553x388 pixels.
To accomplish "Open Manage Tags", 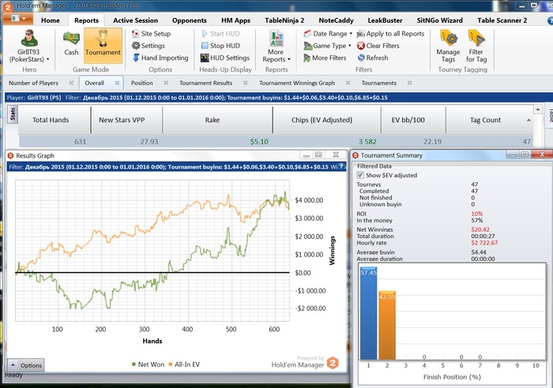I will [x=448, y=47].
